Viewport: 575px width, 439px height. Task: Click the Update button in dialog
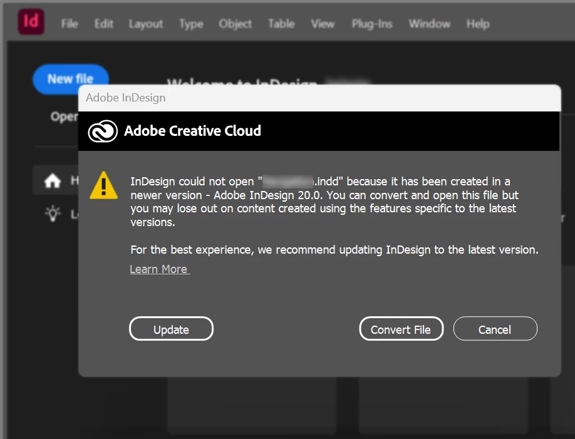pos(171,329)
